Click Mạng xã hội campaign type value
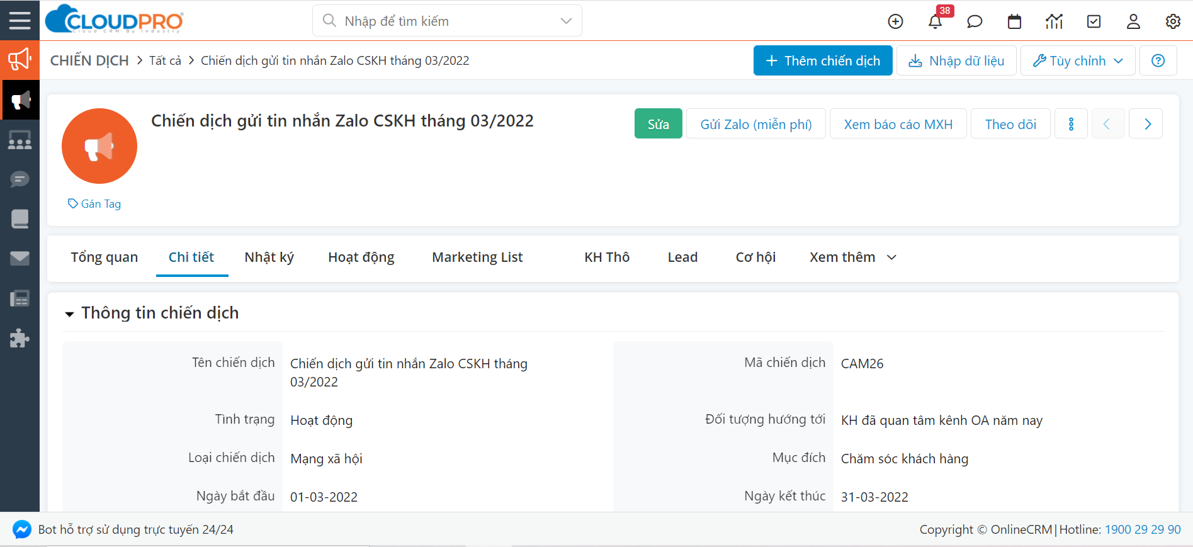The height and width of the screenshot is (547, 1193). point(326,459)
